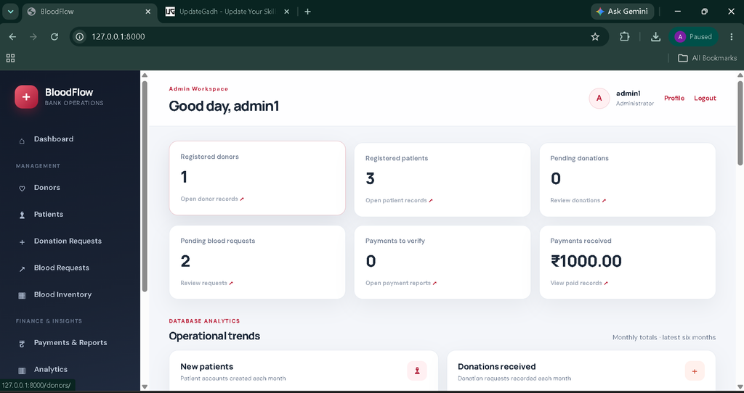Go back using the browser back arrow
Screen dimensions: 744x393
coord(13,36)
